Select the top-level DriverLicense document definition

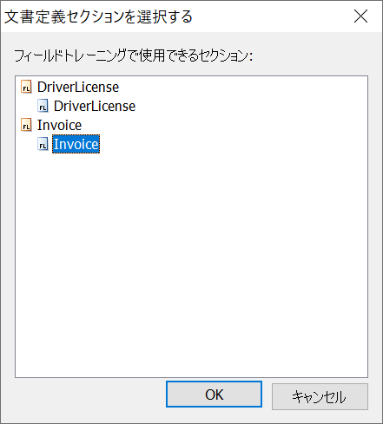[x=78, y=87]
